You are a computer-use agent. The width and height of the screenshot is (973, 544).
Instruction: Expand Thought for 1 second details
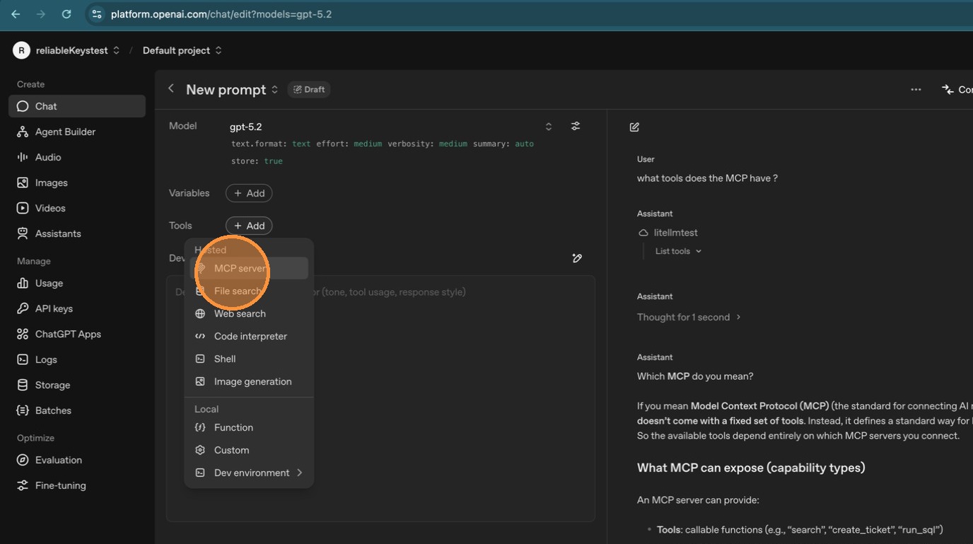(x=689, y=317)
